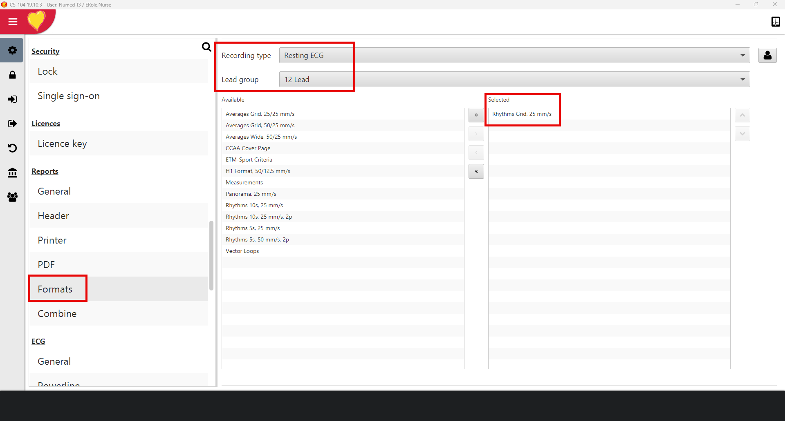Click the settings gear sidebar icon
The image size is (785, 421).
(12, 50)
